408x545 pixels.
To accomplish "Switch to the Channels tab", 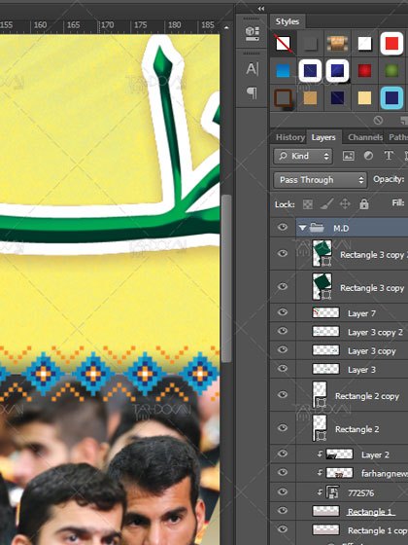I will pyautogui.click(x=365, y=137).
